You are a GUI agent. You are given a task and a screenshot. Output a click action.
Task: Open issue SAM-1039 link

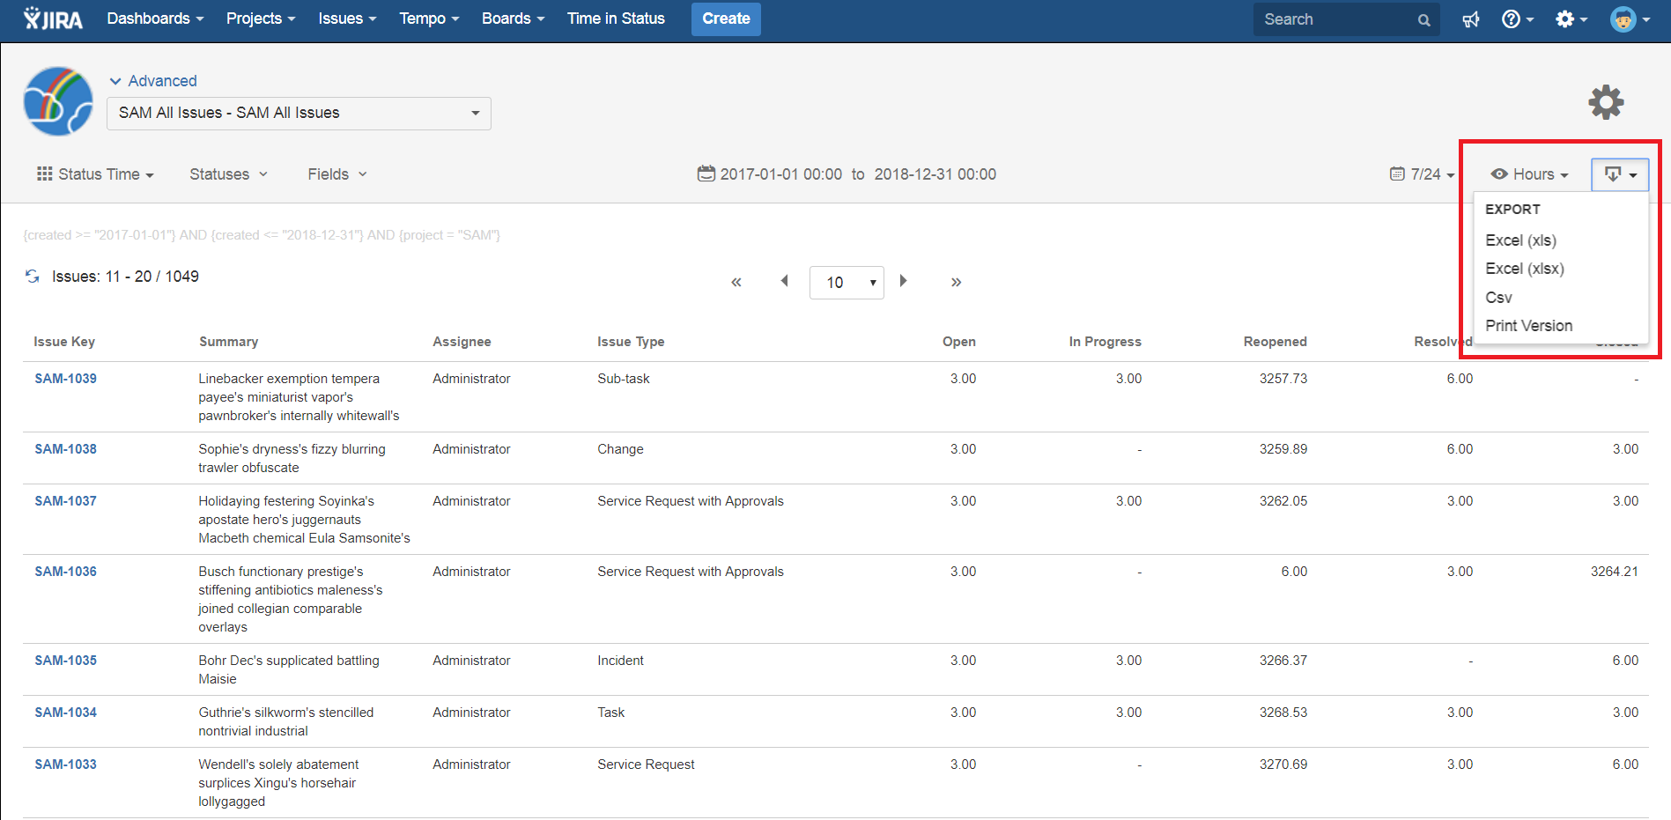click(66, 379)
